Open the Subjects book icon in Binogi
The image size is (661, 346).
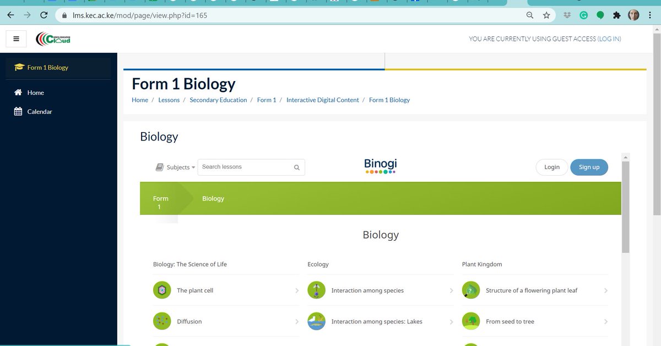point(159,167)
